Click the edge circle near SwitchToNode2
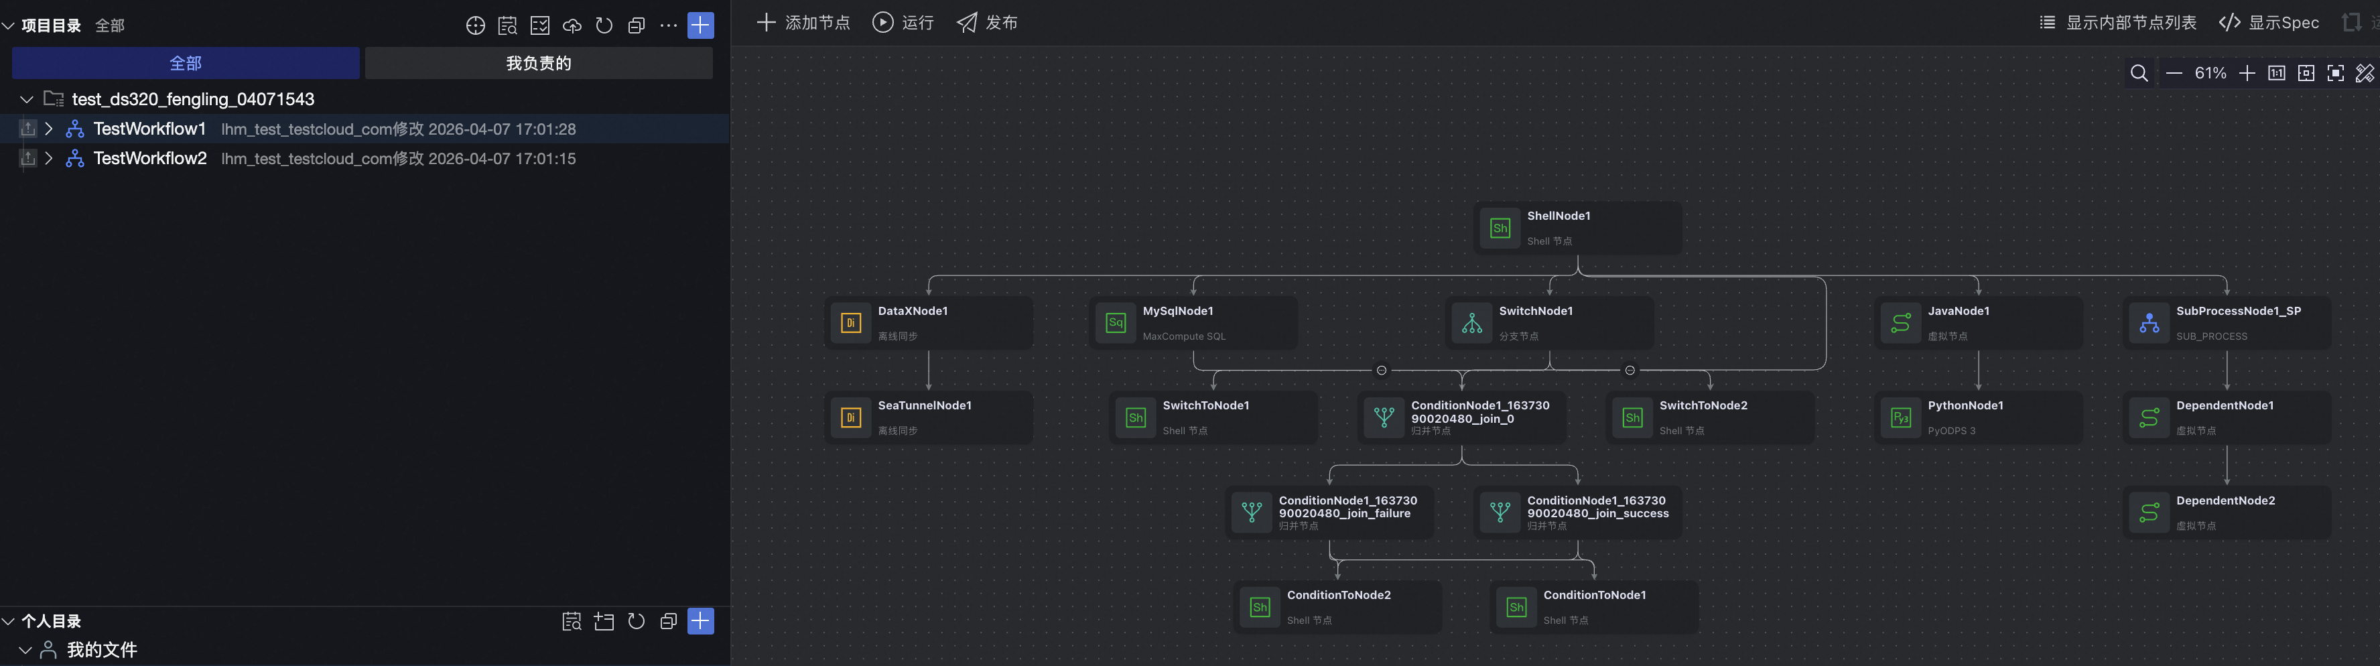2380x666 pixels. pos(1630,371)
